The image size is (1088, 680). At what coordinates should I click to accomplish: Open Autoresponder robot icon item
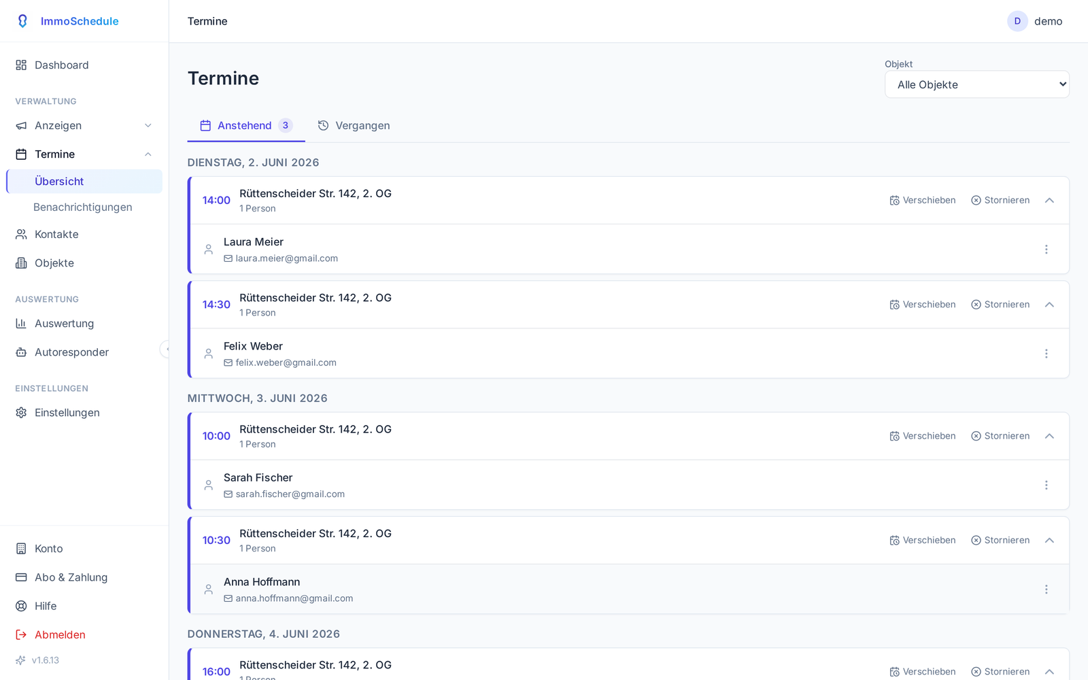(21, 352)
